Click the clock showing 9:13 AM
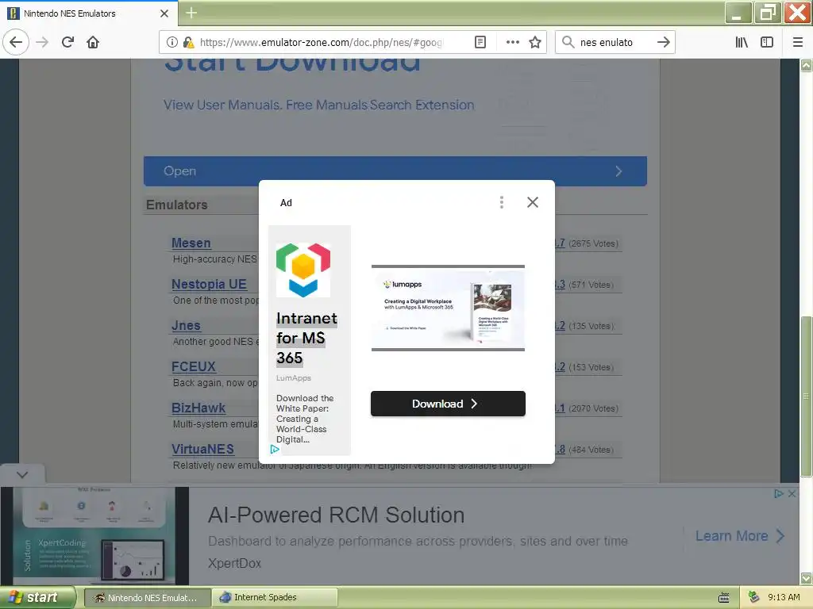Viewport: 813px width, 609px height. pos(784,598)
